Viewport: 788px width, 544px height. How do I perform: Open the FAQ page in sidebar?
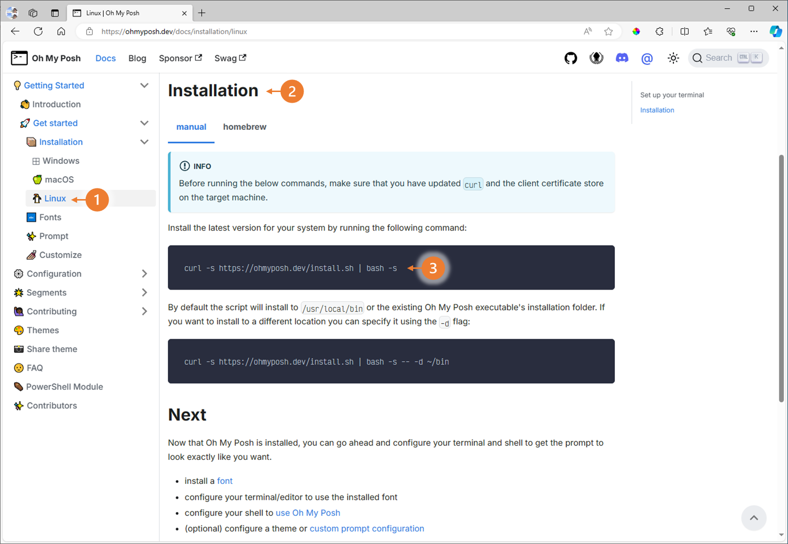(34, 368)
